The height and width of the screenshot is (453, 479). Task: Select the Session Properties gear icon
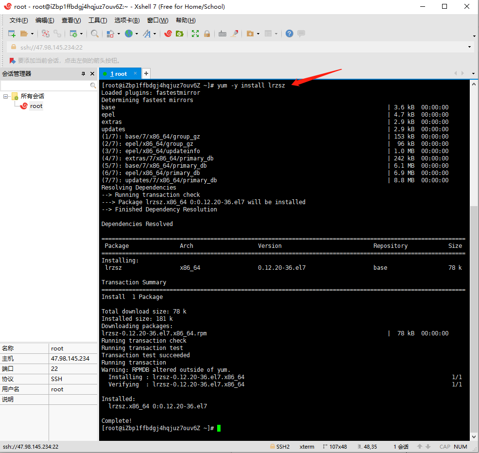73,34
